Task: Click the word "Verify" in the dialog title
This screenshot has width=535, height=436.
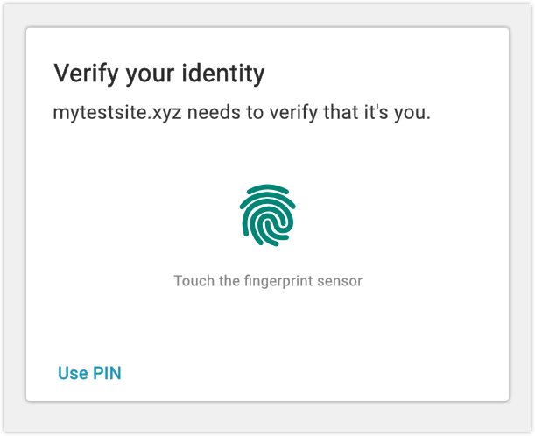Action: pos(82,74)
